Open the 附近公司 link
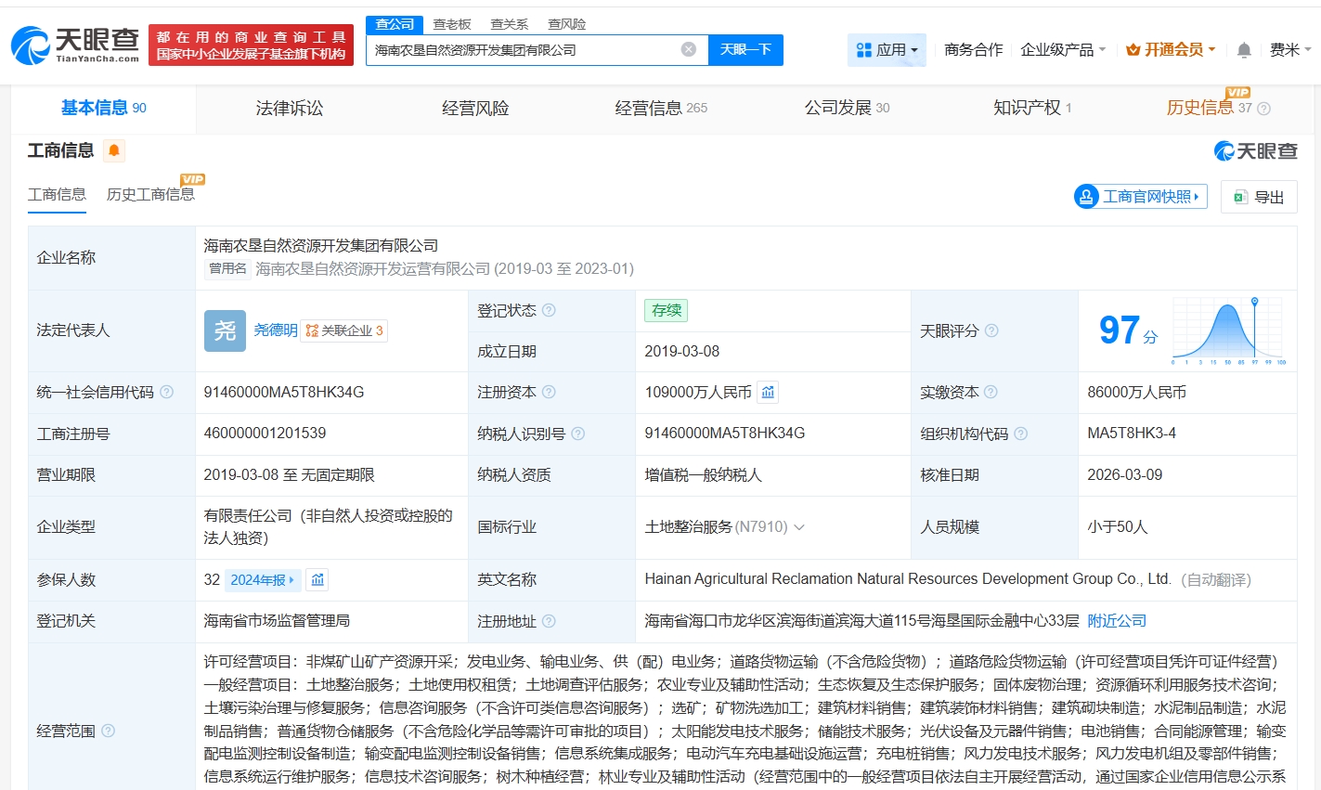The image size is (1321, 790). point(1117,621)
